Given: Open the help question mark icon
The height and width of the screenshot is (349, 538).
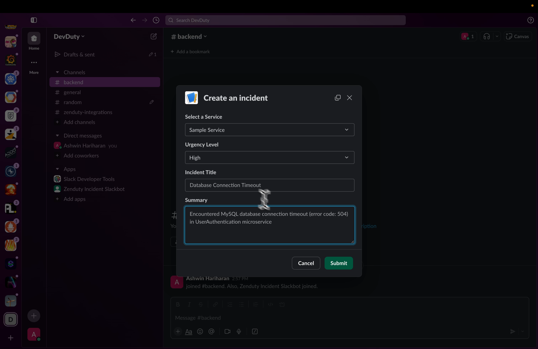Looking at the screenshot, I should tap(530, 20).
